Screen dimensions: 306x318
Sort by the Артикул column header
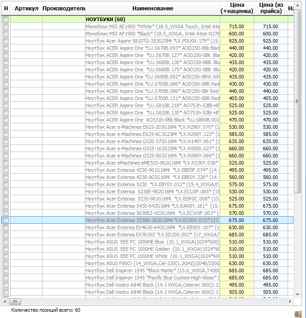pos(26,9)
